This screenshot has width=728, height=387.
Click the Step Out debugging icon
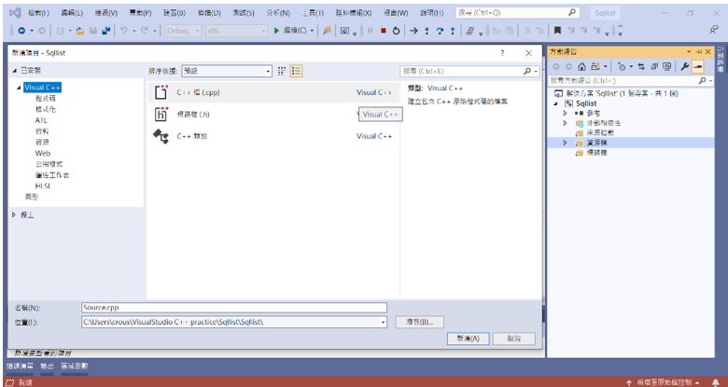coord(453,31)
